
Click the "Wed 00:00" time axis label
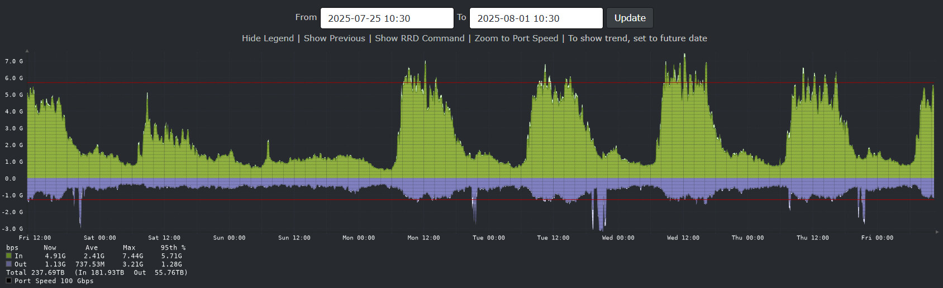[618, 238]
